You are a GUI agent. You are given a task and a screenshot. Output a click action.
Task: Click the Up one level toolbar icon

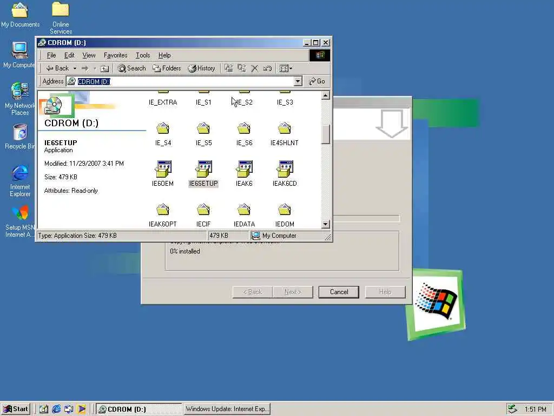(x=104, y=69)
